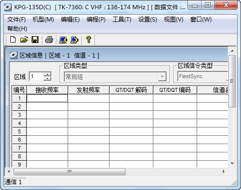Select QT/DQT 解码 cell of channel 3
241x190 pixels.
131,115
